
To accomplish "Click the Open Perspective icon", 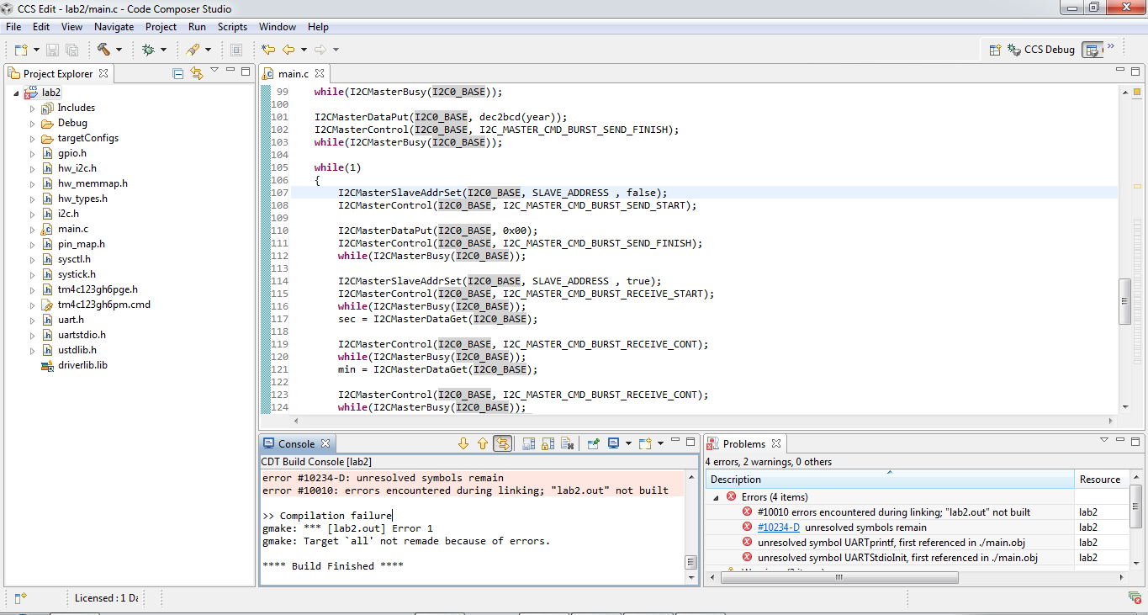I will [995, 50].
